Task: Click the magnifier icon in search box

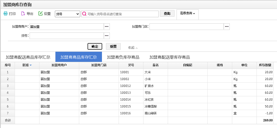Action: click(x=84, y=14)
